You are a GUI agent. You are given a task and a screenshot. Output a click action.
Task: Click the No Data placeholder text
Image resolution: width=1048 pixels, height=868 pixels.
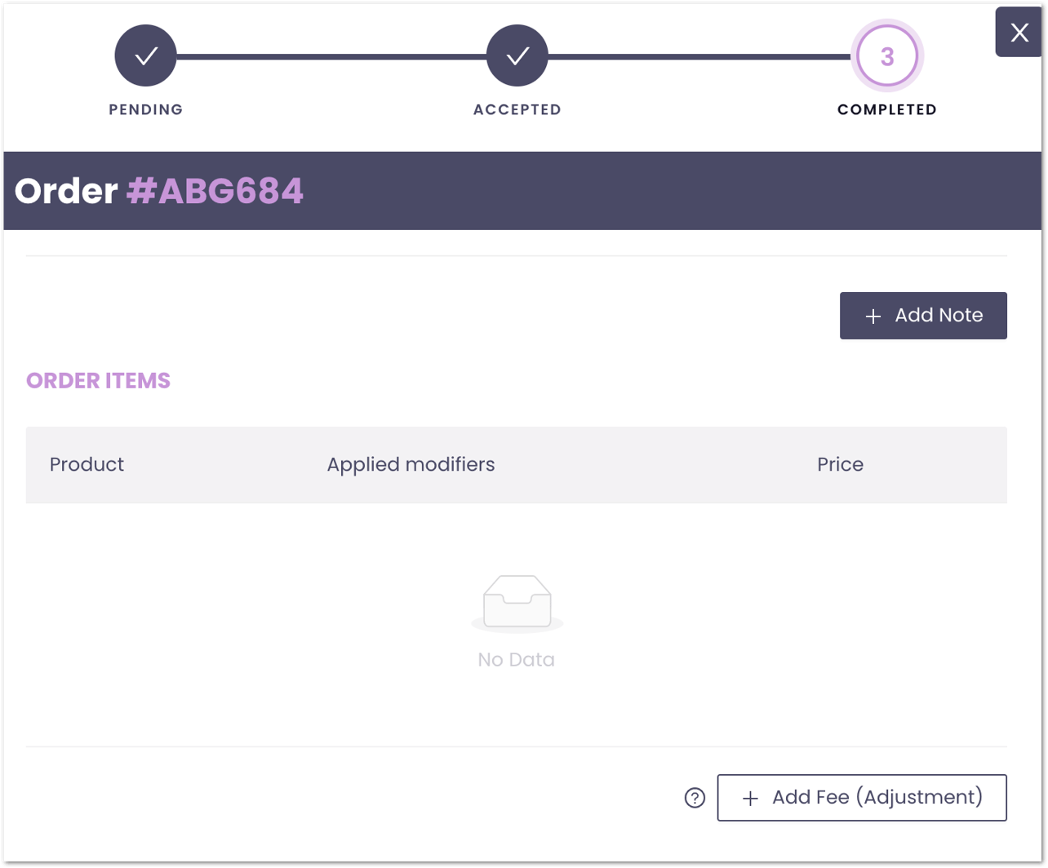(516, 659)
